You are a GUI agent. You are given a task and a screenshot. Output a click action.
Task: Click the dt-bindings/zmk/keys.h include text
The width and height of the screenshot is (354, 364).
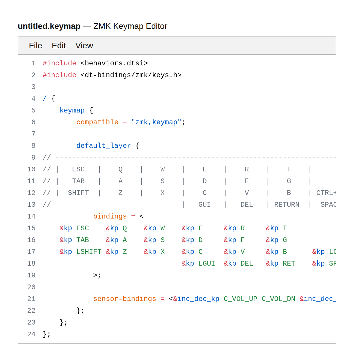point(131,75)
